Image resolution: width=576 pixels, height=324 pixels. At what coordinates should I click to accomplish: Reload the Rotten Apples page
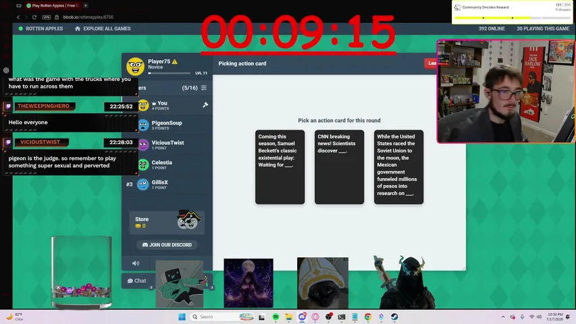click(x=34, y=17)
